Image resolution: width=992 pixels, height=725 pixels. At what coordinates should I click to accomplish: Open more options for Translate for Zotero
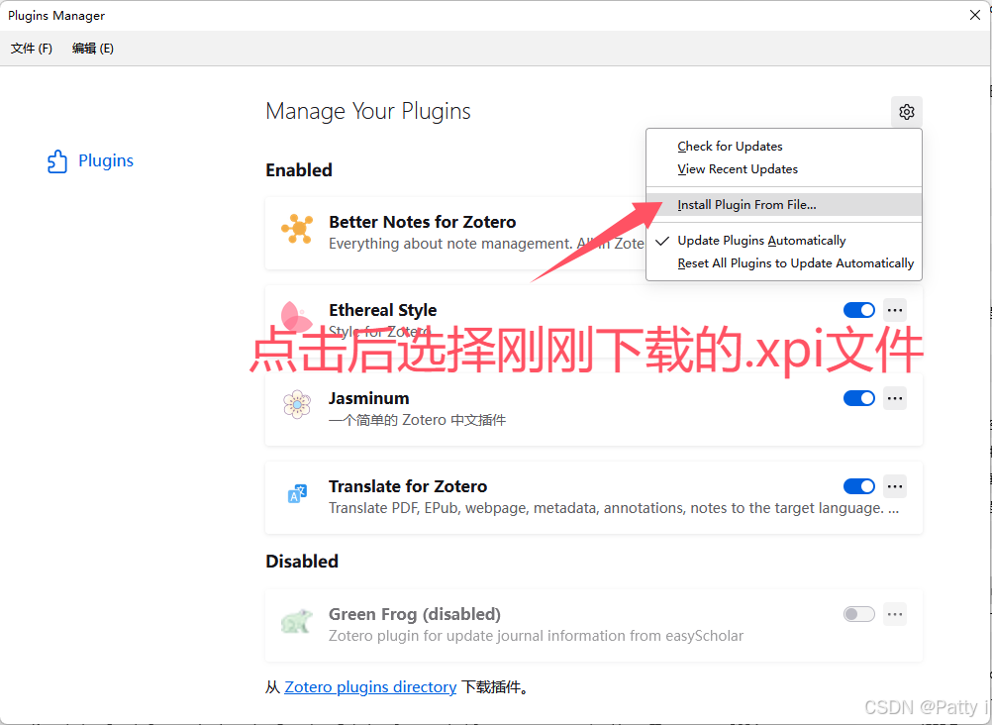(895, 486)
